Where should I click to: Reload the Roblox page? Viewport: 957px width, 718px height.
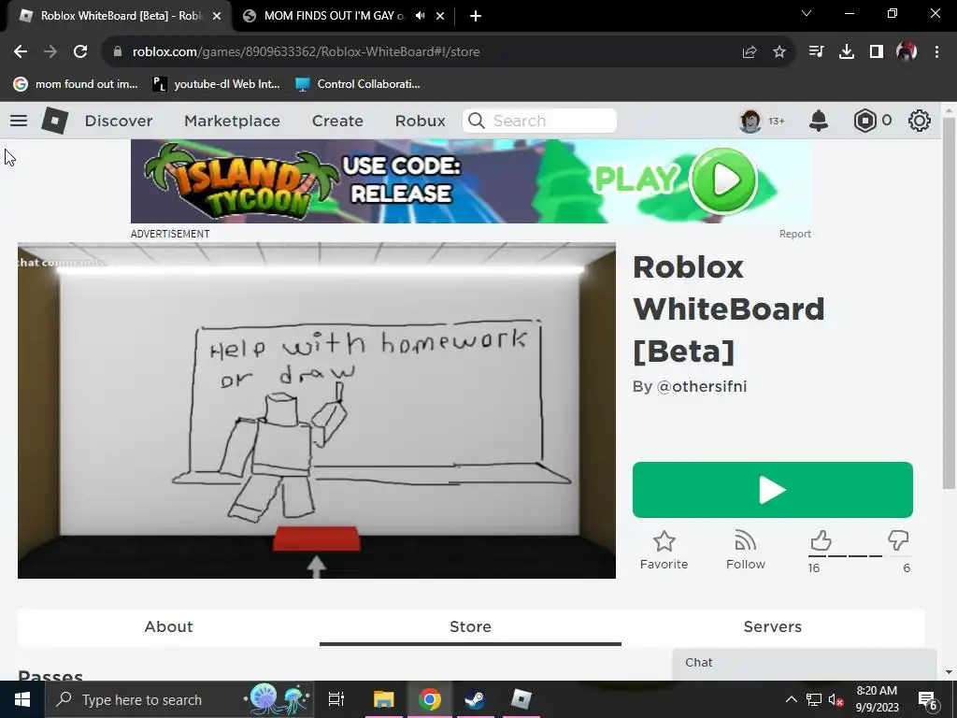(80, 52)
